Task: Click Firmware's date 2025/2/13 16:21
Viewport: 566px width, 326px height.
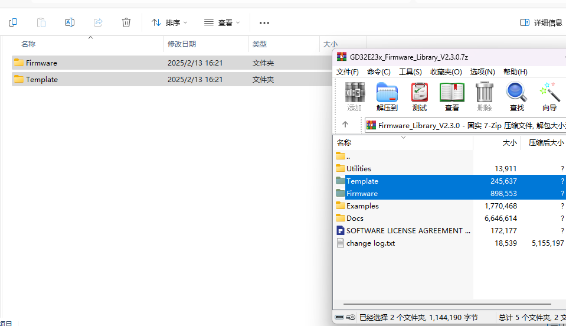Action: click(x=195, y=63)
